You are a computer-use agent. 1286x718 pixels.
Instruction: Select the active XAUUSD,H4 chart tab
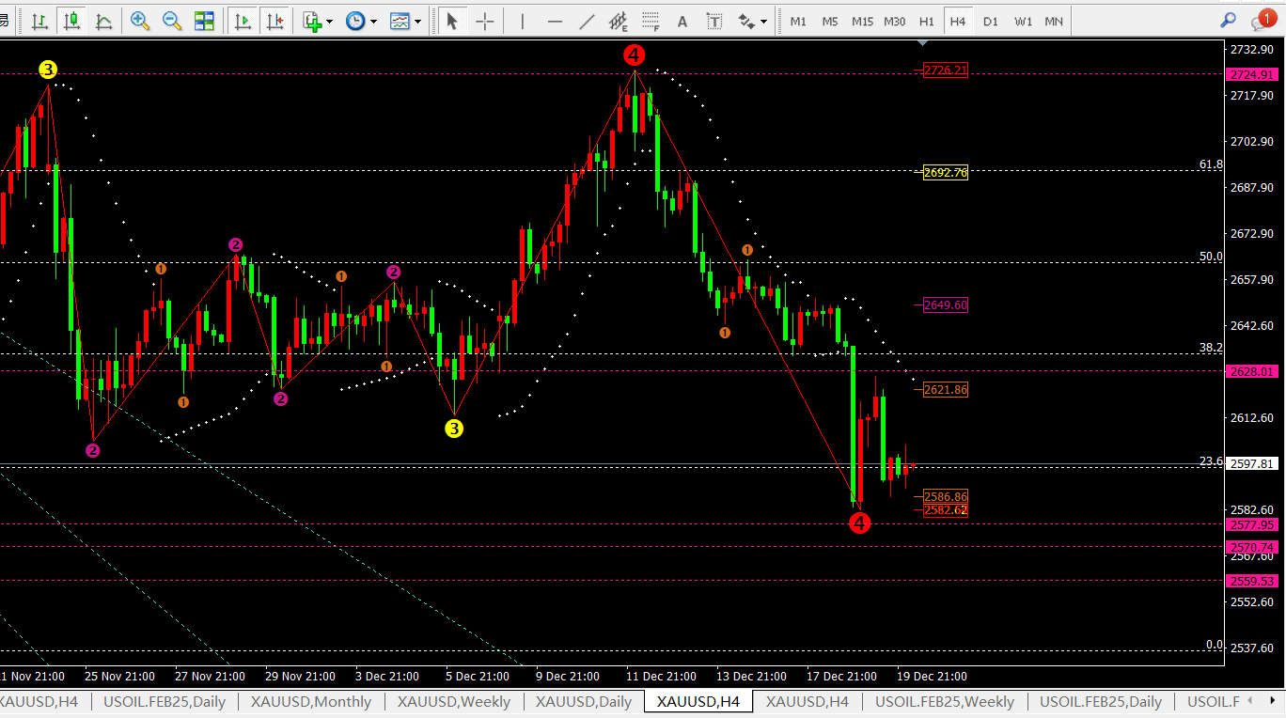click(698, 701)
